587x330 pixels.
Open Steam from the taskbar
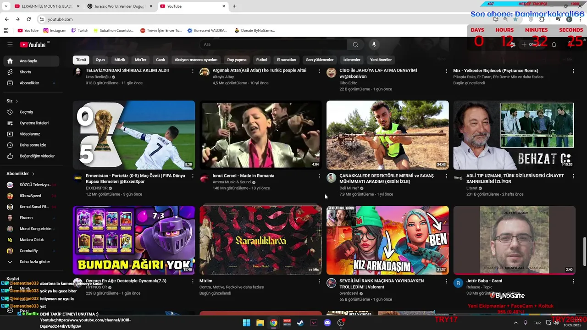(x=300, y=323)
